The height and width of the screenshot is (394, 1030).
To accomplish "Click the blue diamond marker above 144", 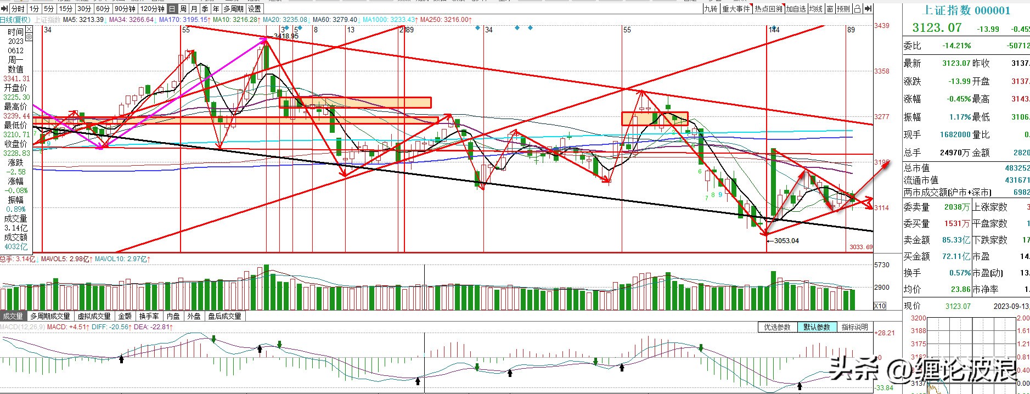I will [774, 27].
